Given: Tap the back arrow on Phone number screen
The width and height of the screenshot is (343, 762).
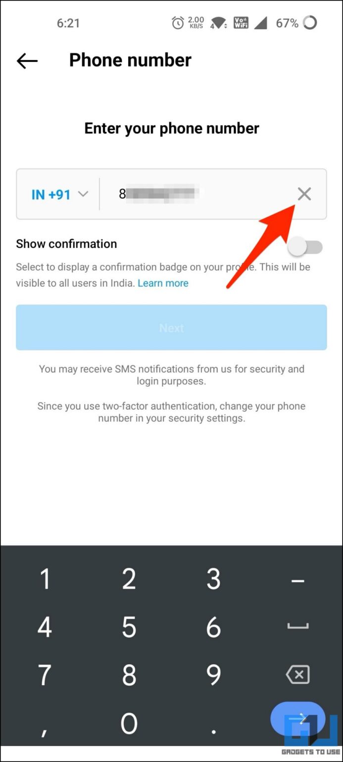Looking at the screenshot, I should click(27, 61).
